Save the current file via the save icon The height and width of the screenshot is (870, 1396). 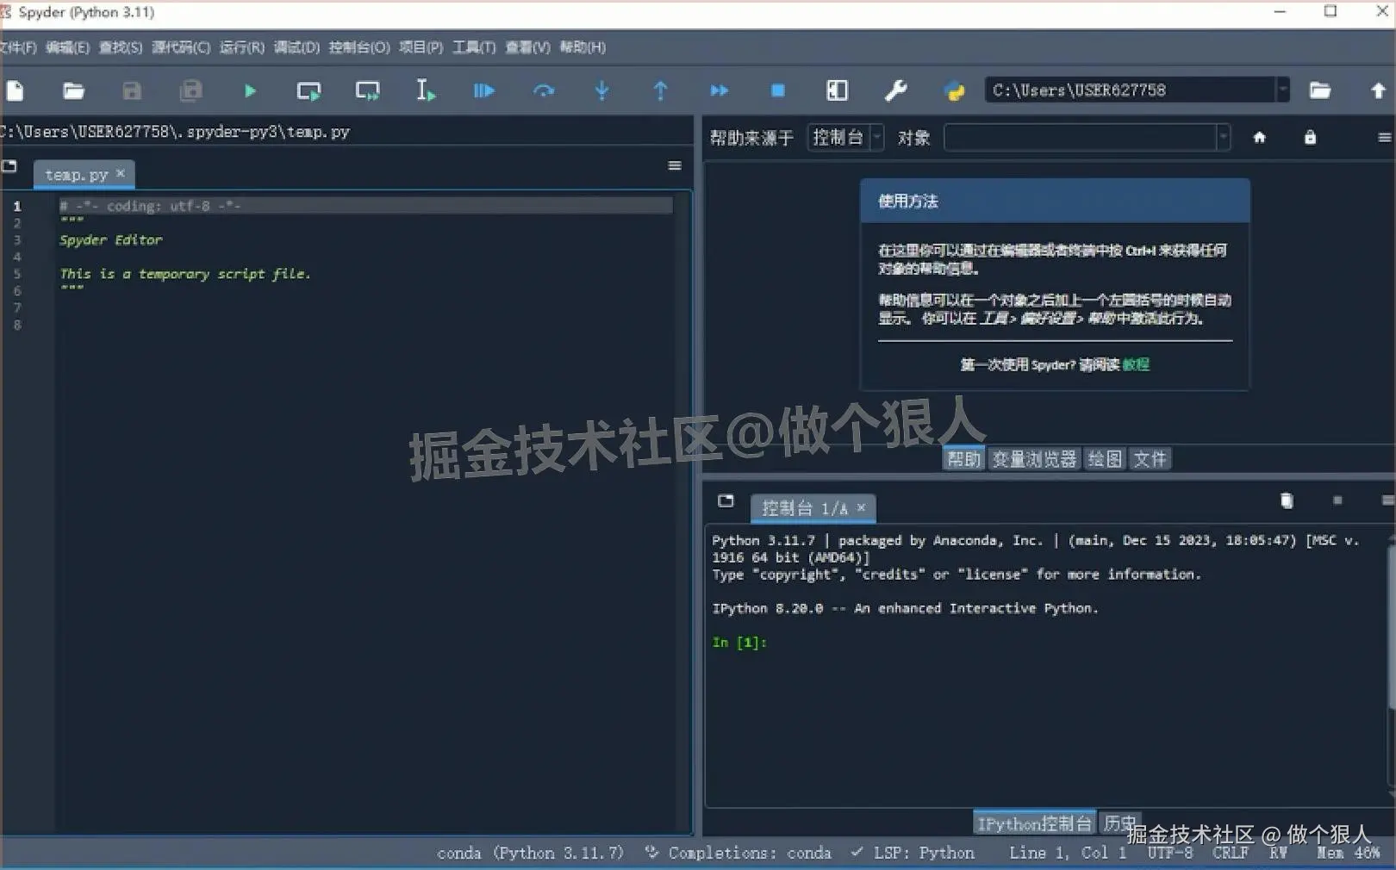tap(131, 90)
